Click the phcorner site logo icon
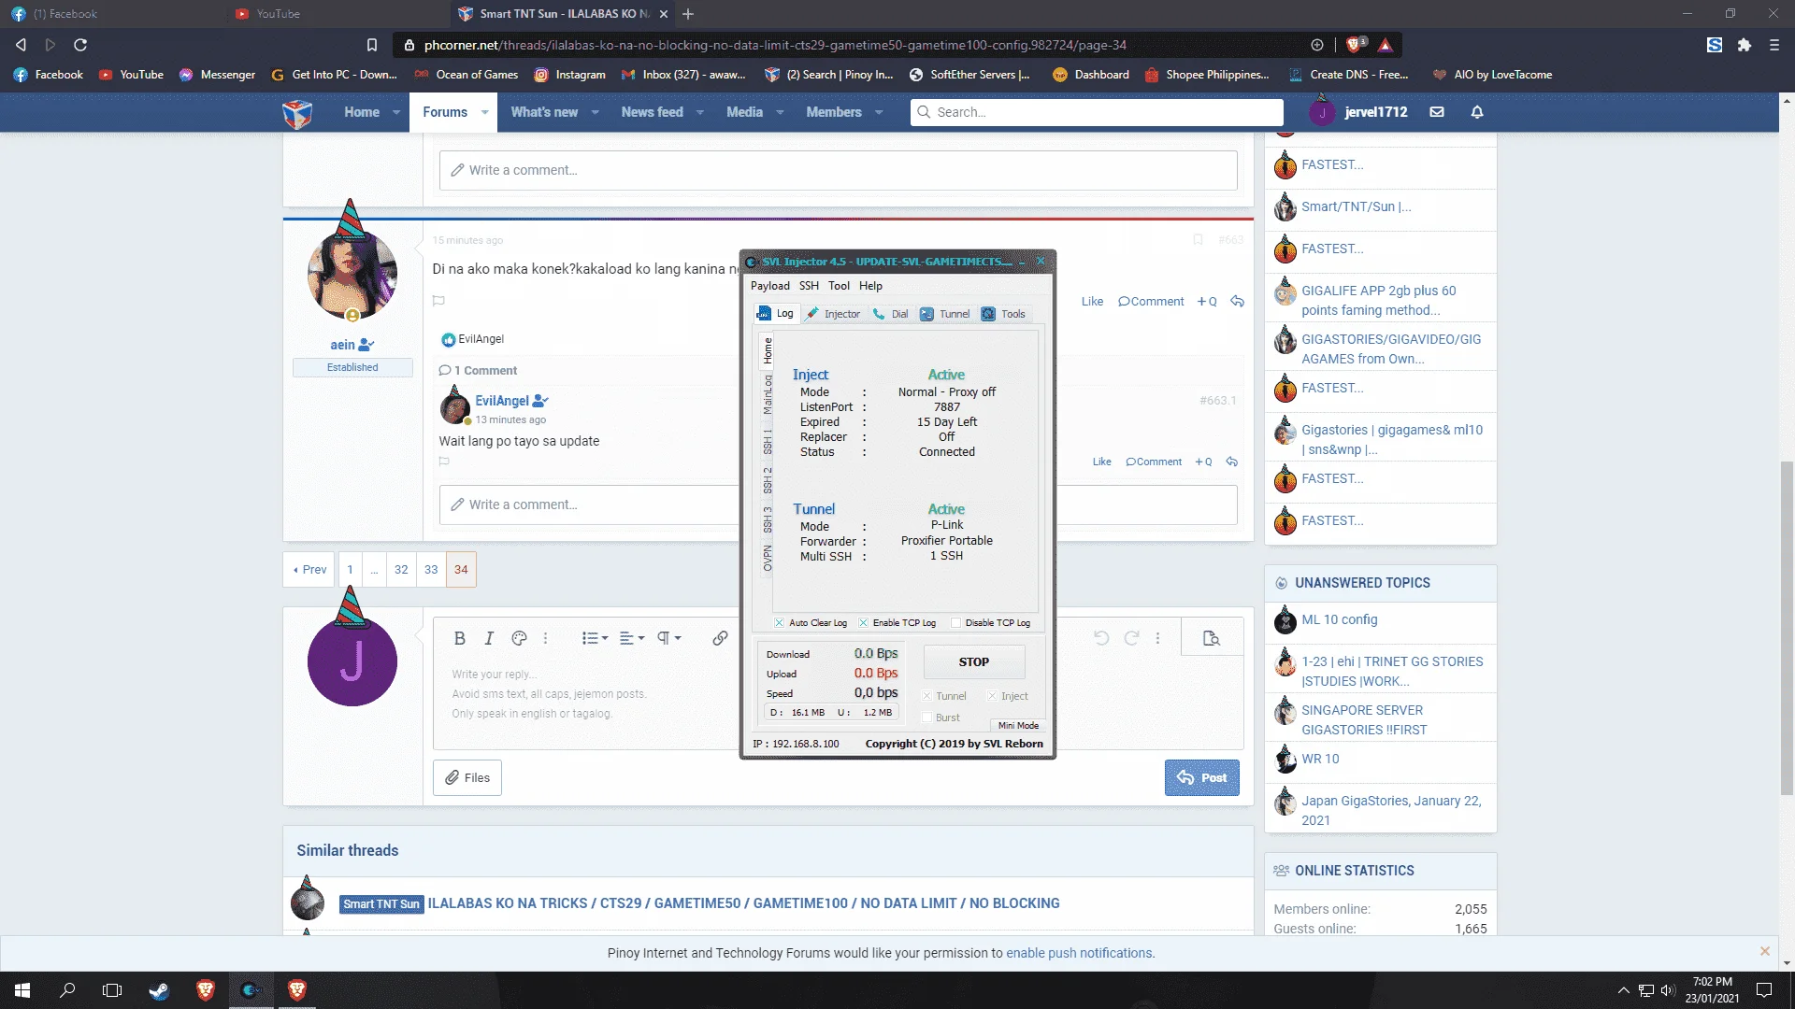Viewport: 1795px width, 1009px height. pyautogui.click(x=297, y=114)
